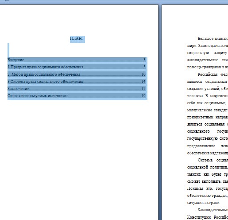The height and width of the screenshot is (220, 228).
Task: Click "Список используемых источников" contents entry
Action: (38, 96)
